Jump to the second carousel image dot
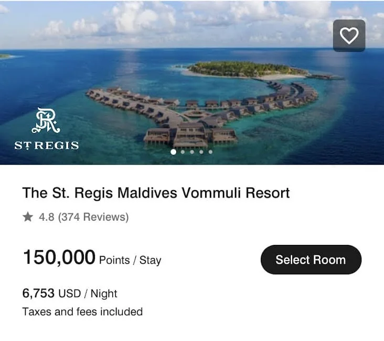 183,152
